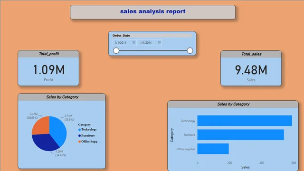Viewport: 304px width, 171px height.
Task: Select Office Supp... in the pie legend
Action: 89,142
